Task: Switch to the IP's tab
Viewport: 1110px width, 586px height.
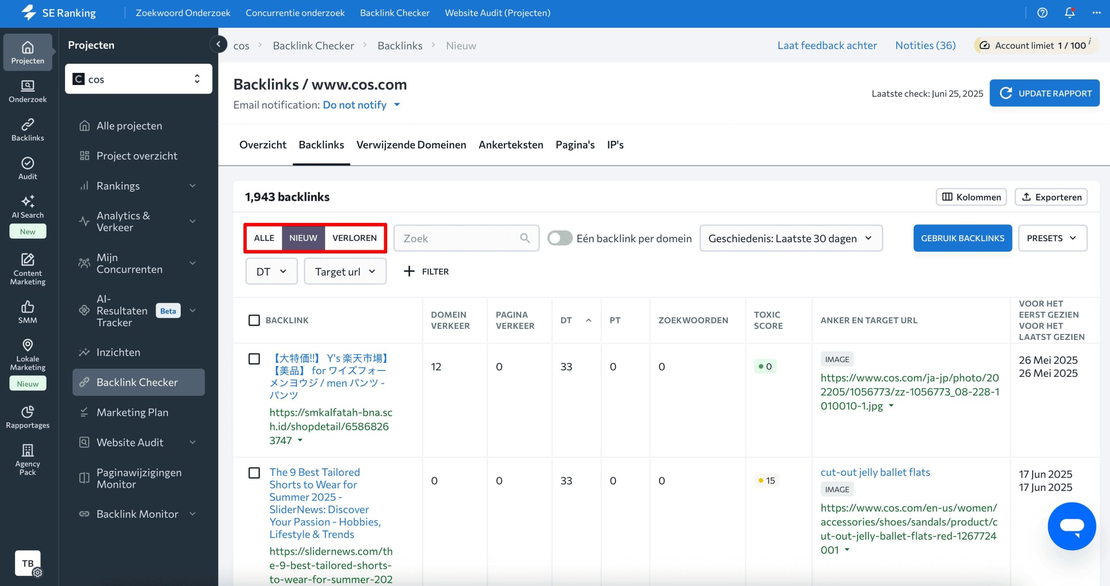Action: 615,145
